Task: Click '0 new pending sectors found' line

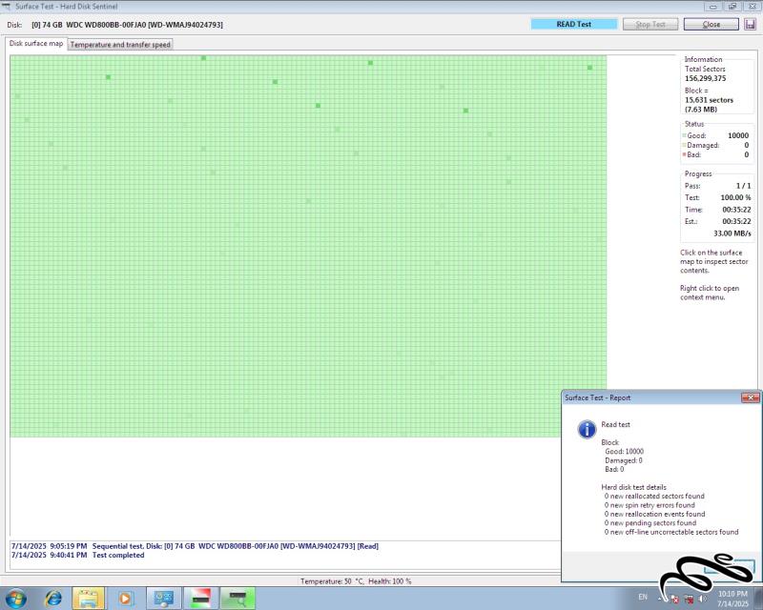Action: [x=650, y=523]
